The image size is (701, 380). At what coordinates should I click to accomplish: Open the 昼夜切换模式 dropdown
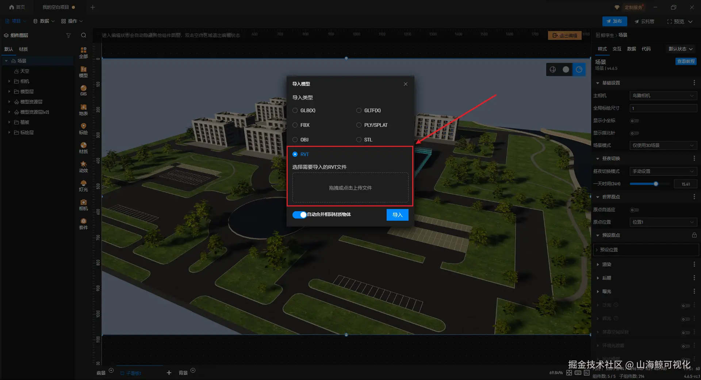tap(663, 171)
